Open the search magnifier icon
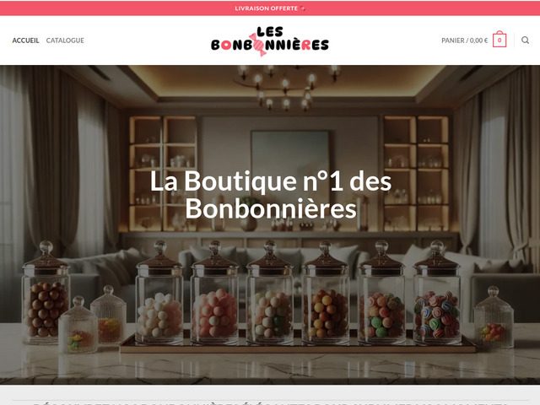Image resolution: width=540 pixels, height=405 pixels. click(x=525, y=40)
